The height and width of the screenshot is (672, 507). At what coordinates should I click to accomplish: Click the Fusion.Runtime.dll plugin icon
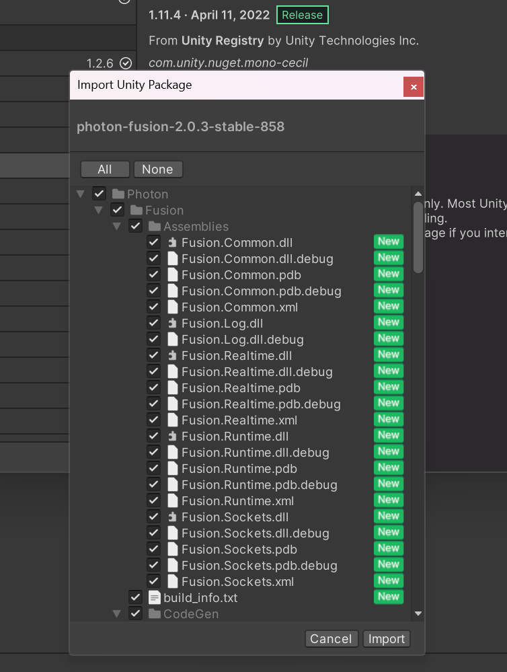tap(172, 437)
